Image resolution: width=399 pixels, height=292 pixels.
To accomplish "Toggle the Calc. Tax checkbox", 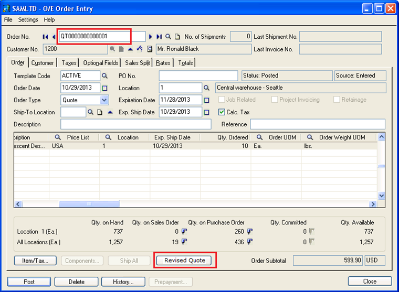I will tap(222, 112).
